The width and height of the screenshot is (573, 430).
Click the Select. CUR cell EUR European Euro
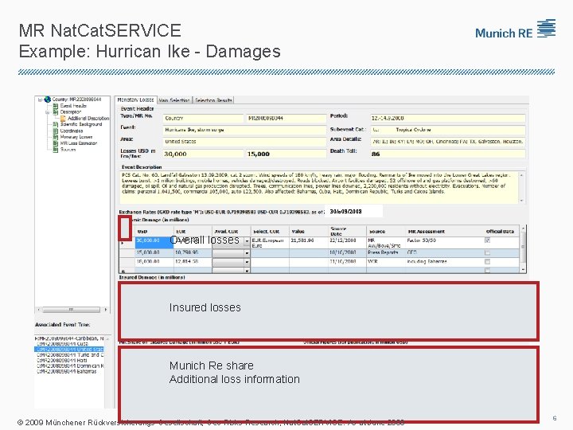[270, 243]
